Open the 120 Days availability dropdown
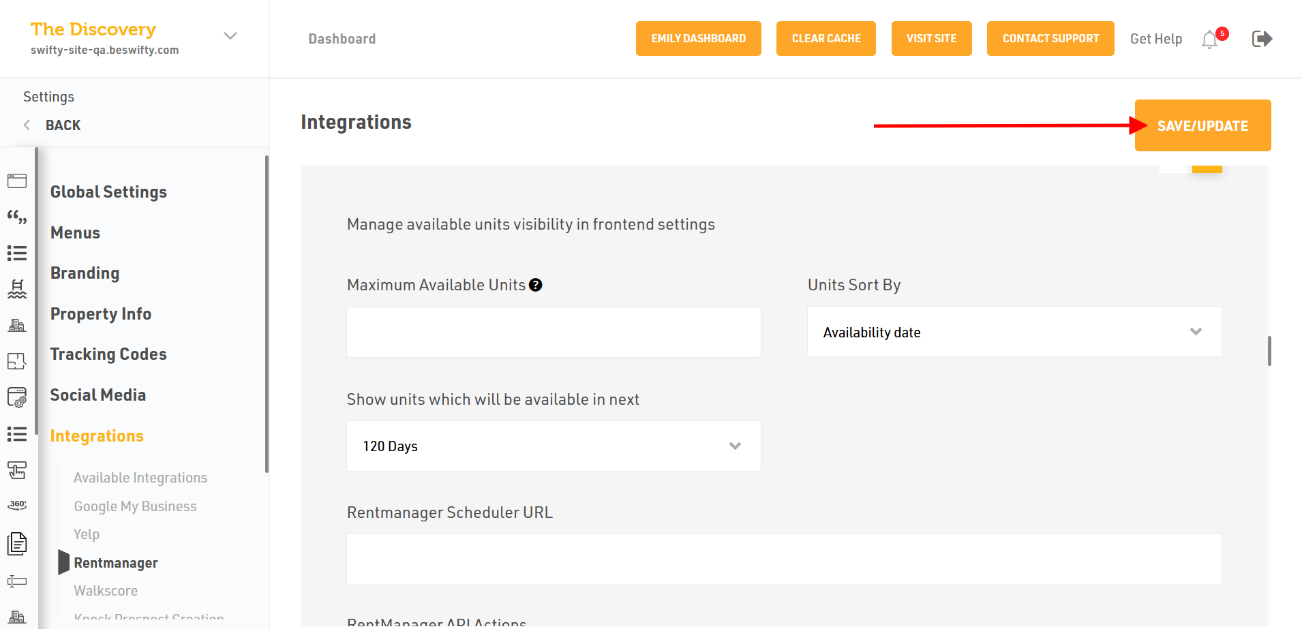The width and height of the screenshot is (1302, 629). pos(553,446)
